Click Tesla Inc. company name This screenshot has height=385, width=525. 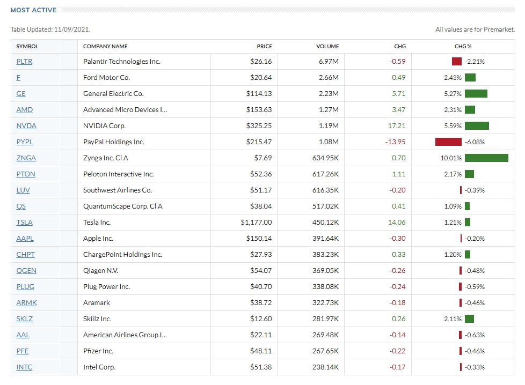97,222
